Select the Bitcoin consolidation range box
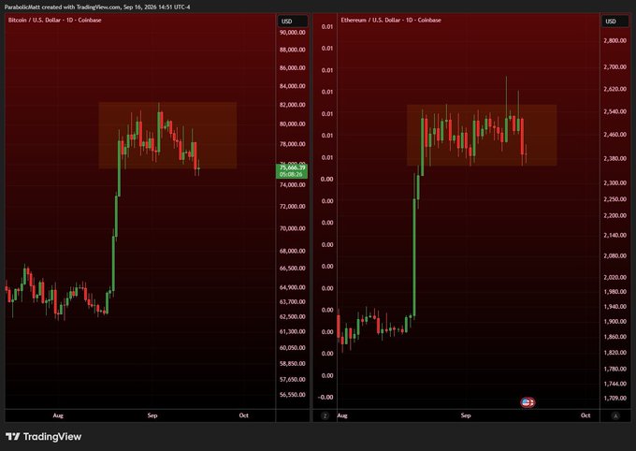The image size is (636, 451). click(x=167, y=135)
